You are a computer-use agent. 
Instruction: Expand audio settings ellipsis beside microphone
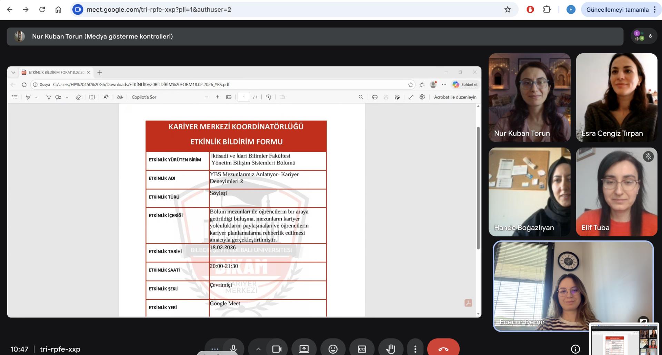[x=215, y=348]
